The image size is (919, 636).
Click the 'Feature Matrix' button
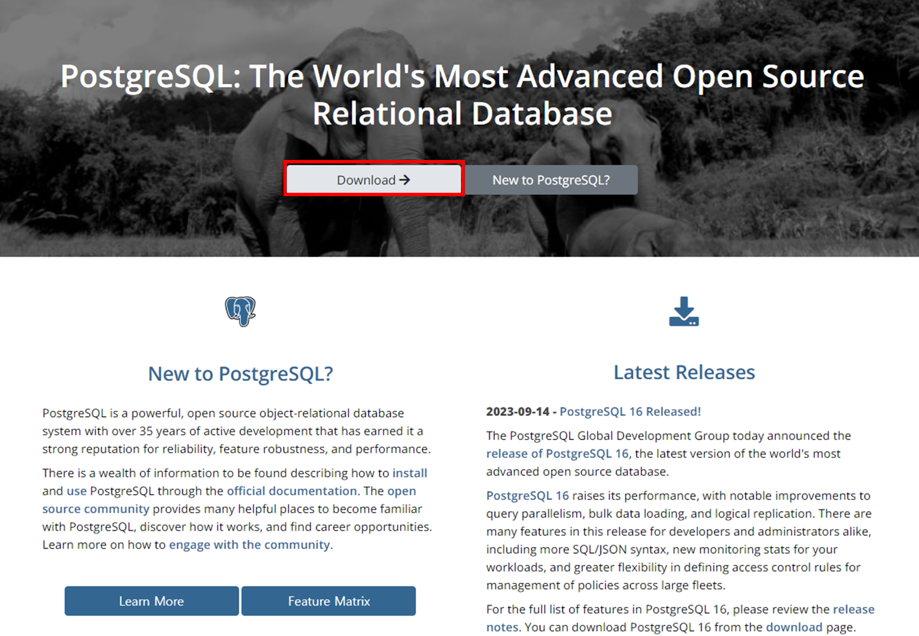[x=329, y=601]
